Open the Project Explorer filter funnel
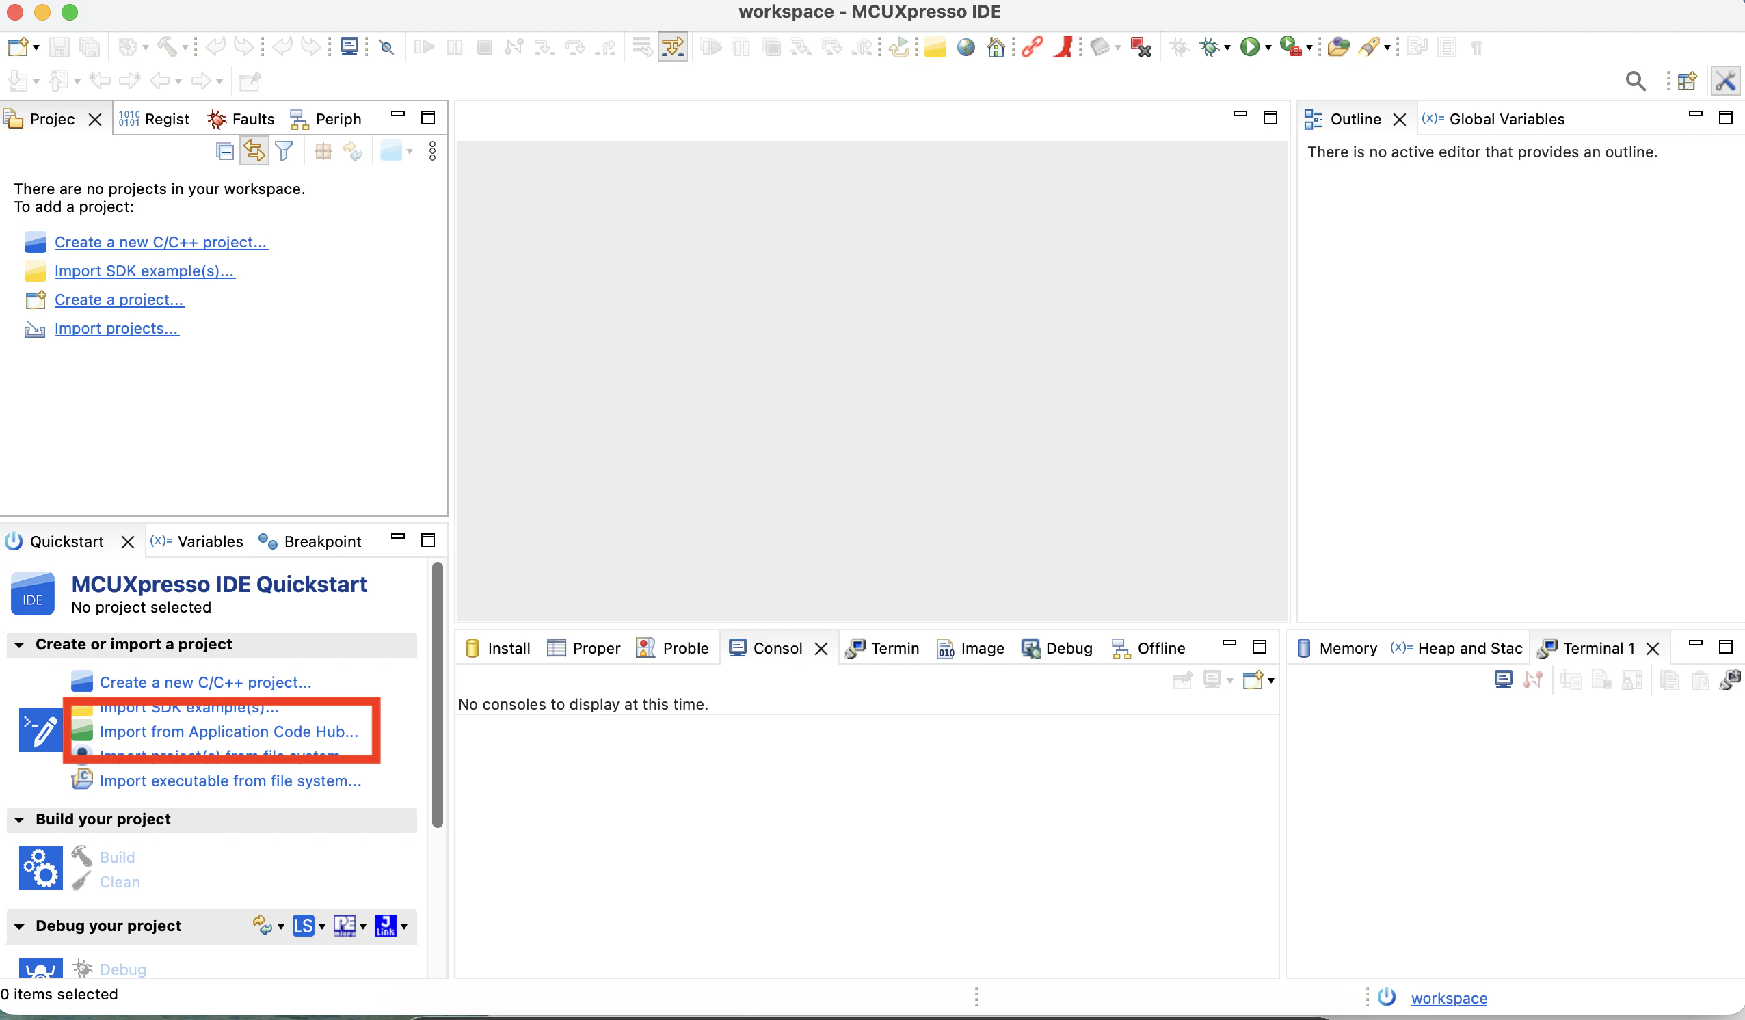The height and width of the screenshot is (1020, 1745). click(x=284, y=151)
